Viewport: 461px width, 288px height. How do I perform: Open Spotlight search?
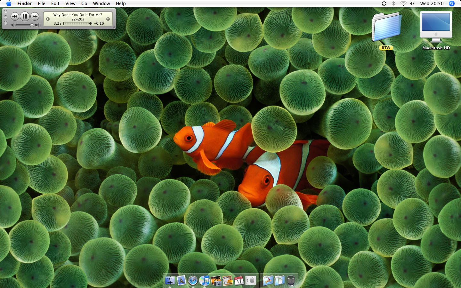(x=452, y=4)
